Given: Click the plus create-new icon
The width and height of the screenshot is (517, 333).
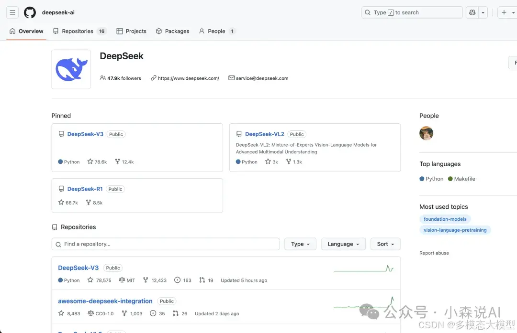Looking at the screenshot, I should 504,12.
